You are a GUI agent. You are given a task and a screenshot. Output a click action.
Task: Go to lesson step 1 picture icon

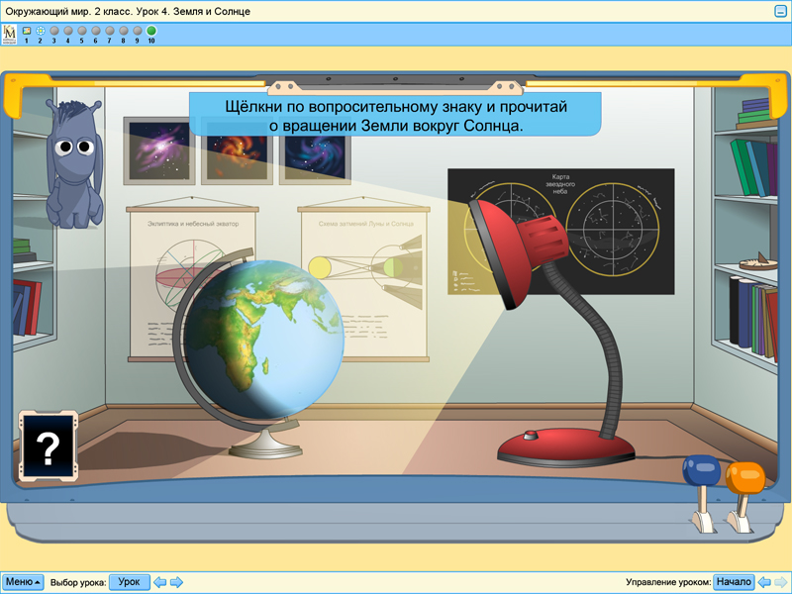(x=26, y=31)
